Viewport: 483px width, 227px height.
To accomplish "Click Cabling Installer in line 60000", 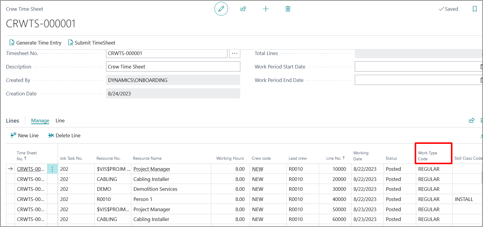I will coord(171,219).
